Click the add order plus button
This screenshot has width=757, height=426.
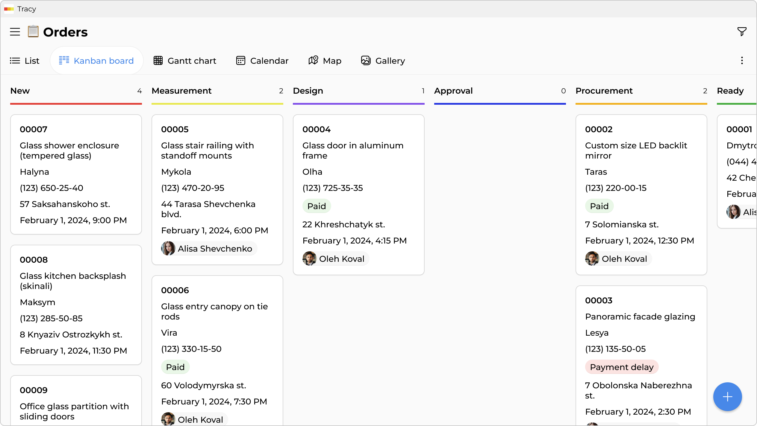click(x=727, y=397)
